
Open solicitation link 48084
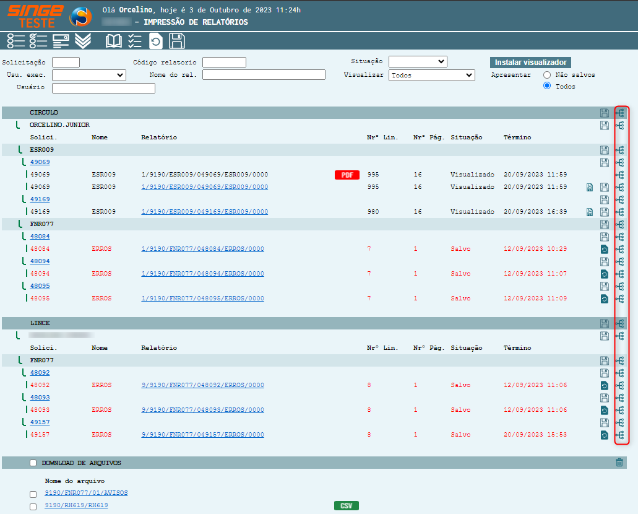point(40,236)
